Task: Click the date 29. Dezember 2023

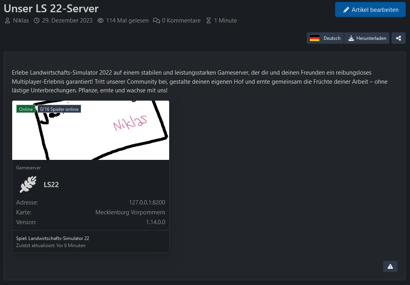Action: 67,21
